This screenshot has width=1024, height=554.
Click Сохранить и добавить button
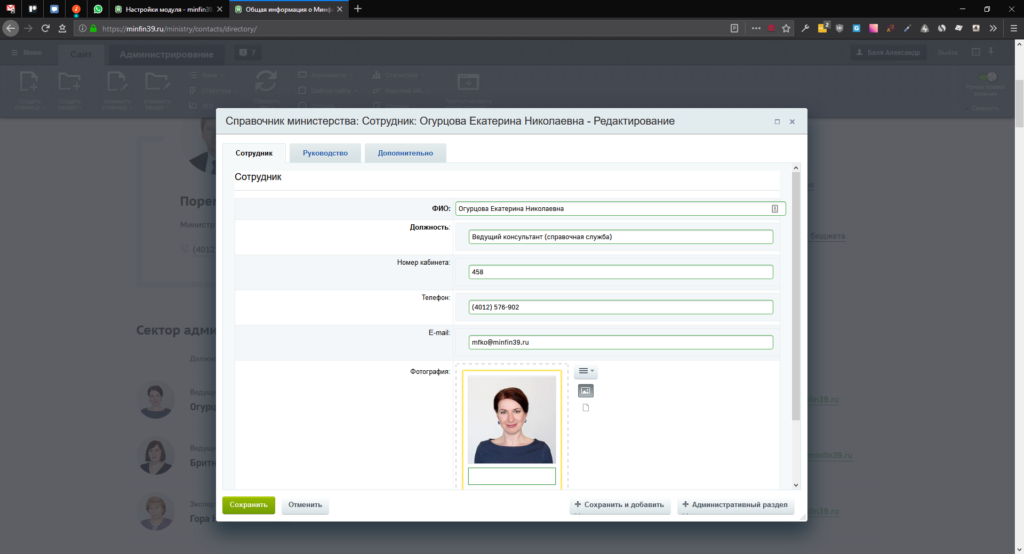(x=620, y=505)
